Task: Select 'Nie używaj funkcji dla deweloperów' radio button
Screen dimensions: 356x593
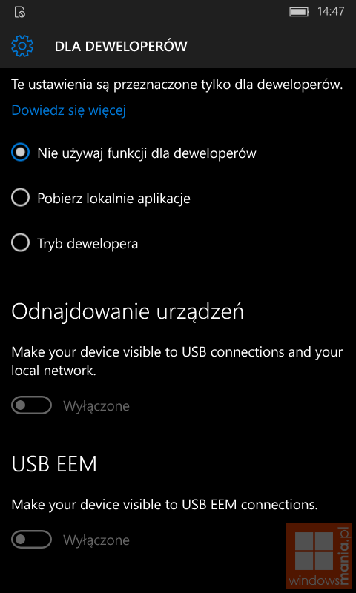Action: 21,153
